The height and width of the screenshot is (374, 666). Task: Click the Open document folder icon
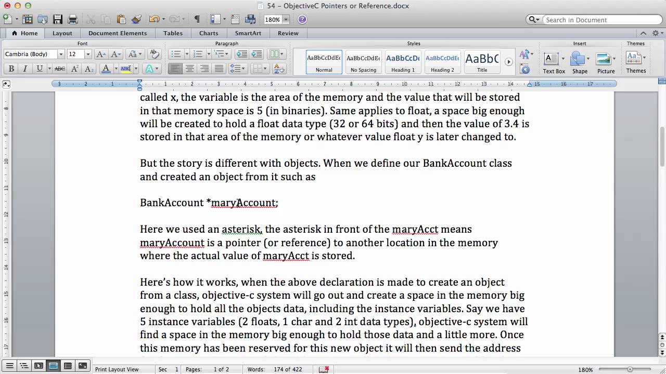click(43, 19)
